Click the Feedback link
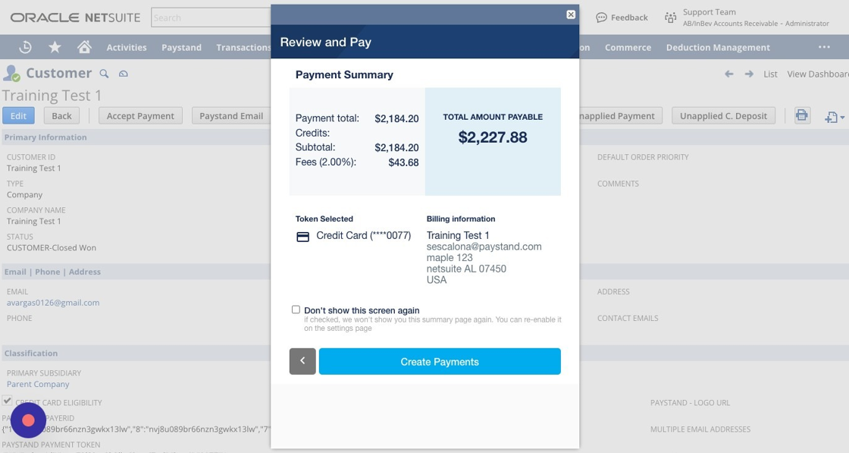Viewport: 849px width, 453px height. [629, 18]
